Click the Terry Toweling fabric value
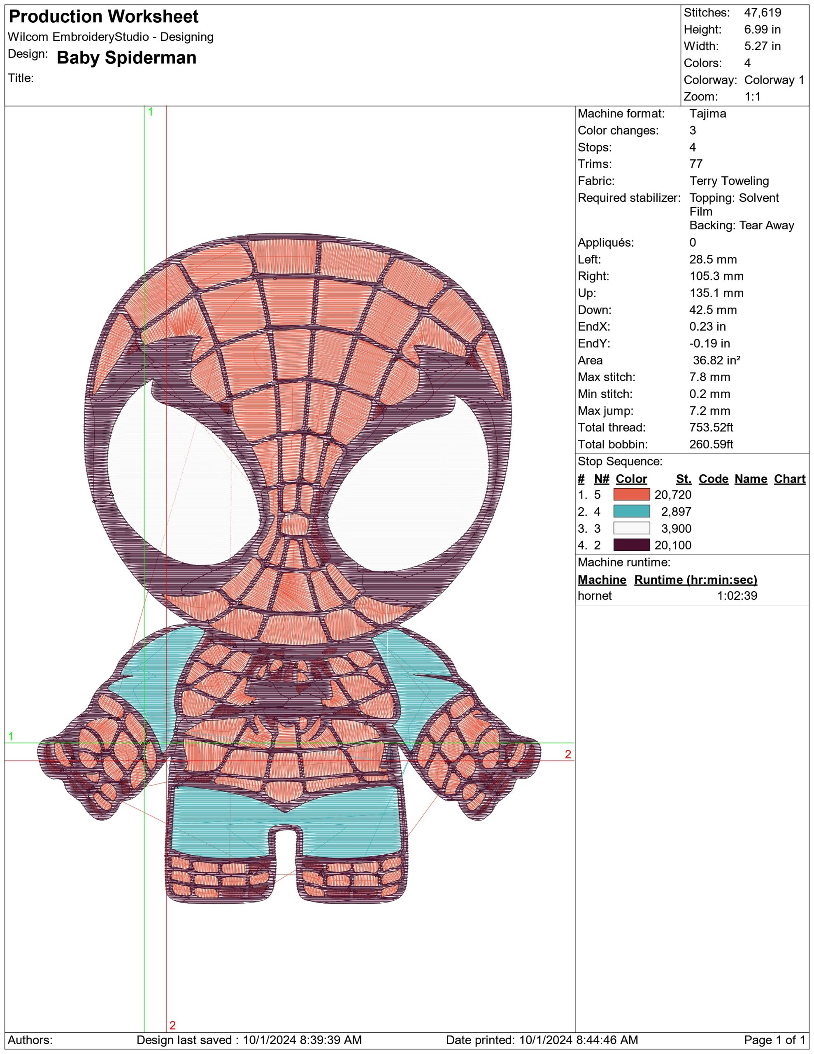This screenshot has height=1054, width=814. coord(729,181)
